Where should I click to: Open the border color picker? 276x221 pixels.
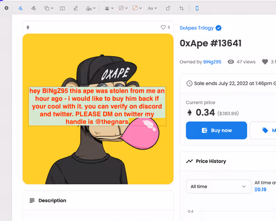tap(123, 8)
